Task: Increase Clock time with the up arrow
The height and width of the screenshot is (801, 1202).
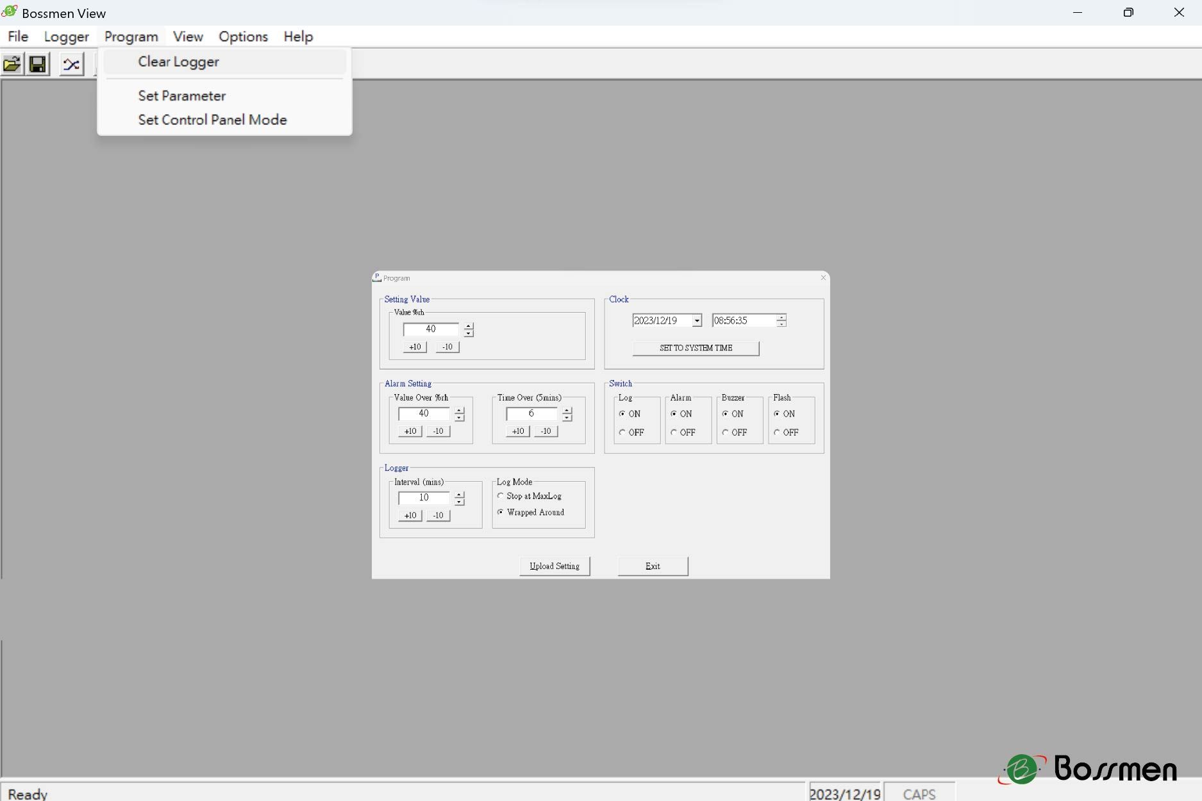Action: click(x=781, y=317)
